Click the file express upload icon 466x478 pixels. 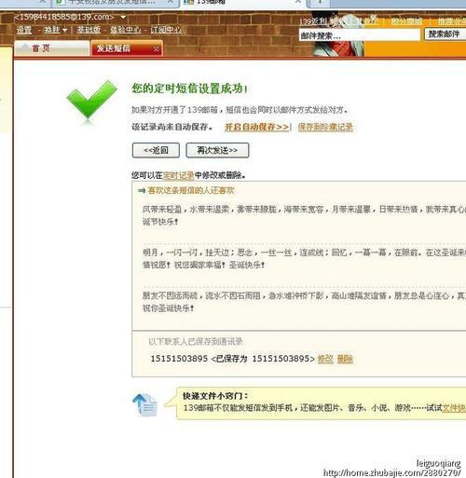144,405
